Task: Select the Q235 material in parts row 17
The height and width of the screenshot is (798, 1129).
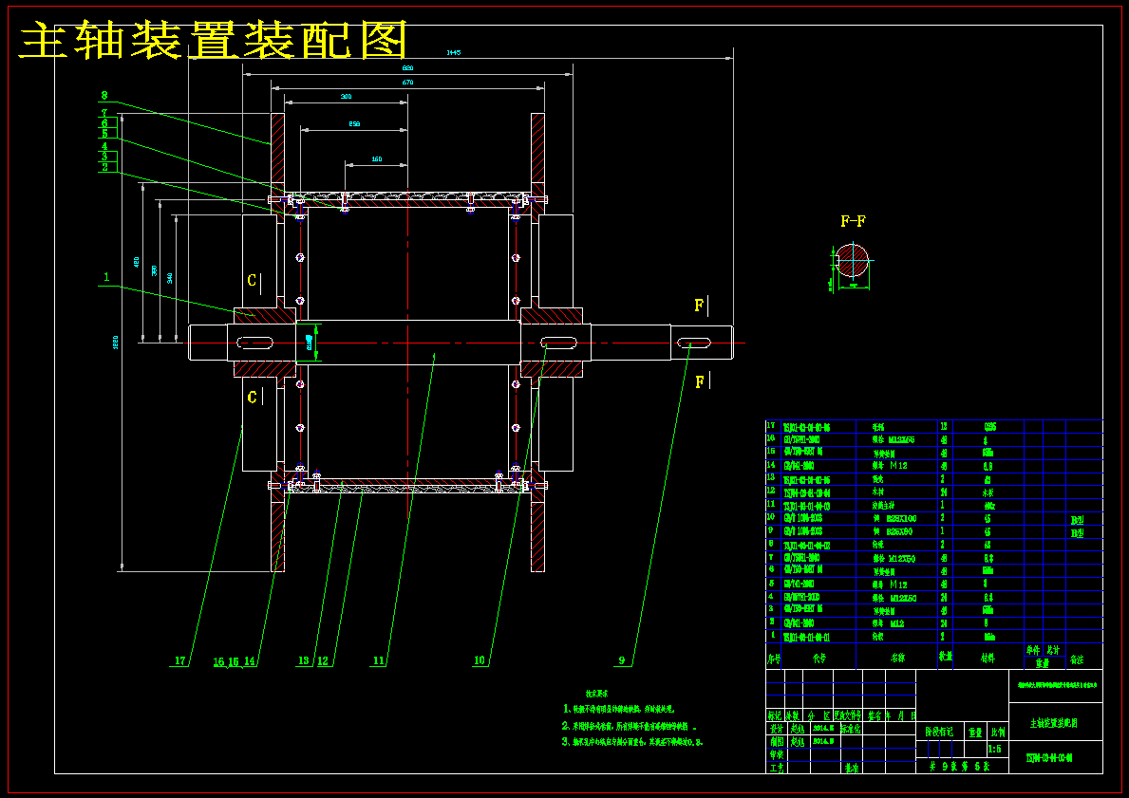Action: pyautogui.click(x=990, y=427)
